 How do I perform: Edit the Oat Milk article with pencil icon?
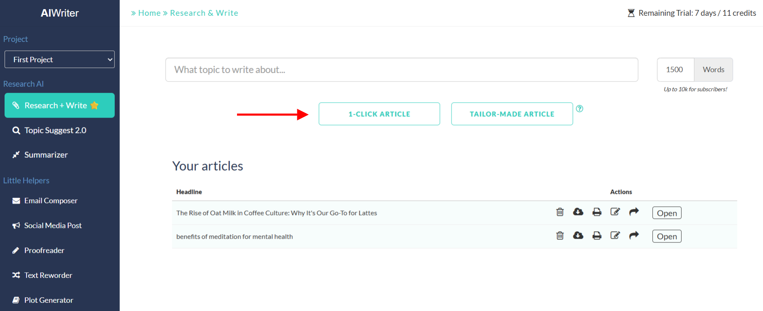[x=615, y=212]
